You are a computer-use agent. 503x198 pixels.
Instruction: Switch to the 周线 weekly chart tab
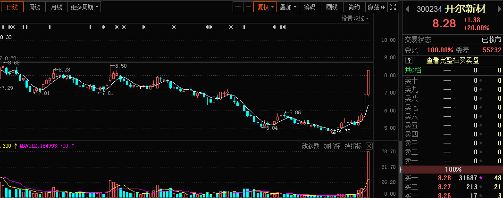tap(34, 7)
